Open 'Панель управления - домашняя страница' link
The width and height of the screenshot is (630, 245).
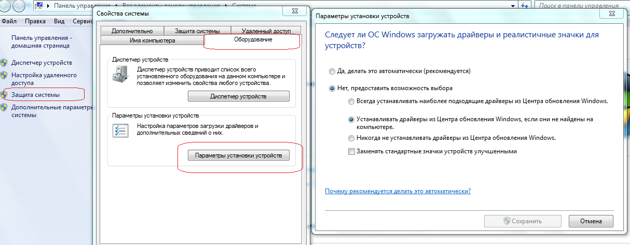(40, 42)
